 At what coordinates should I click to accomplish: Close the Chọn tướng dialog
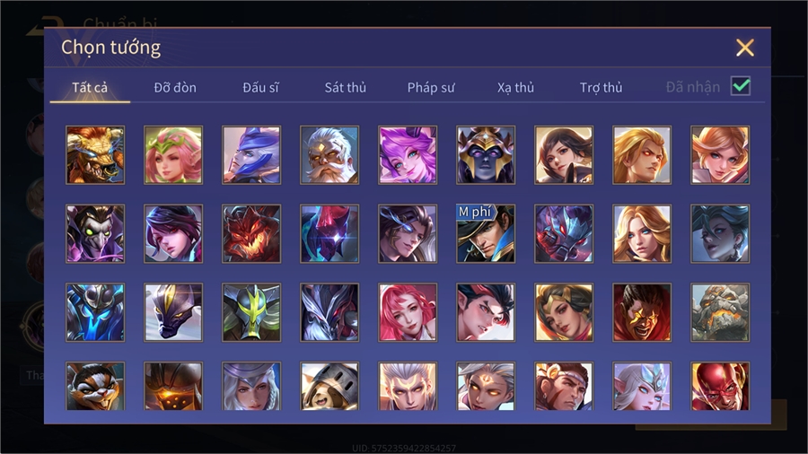(744, 48)
